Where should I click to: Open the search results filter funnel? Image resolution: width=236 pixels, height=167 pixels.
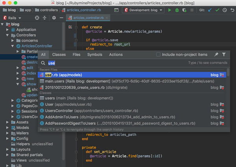coord(224,54)
